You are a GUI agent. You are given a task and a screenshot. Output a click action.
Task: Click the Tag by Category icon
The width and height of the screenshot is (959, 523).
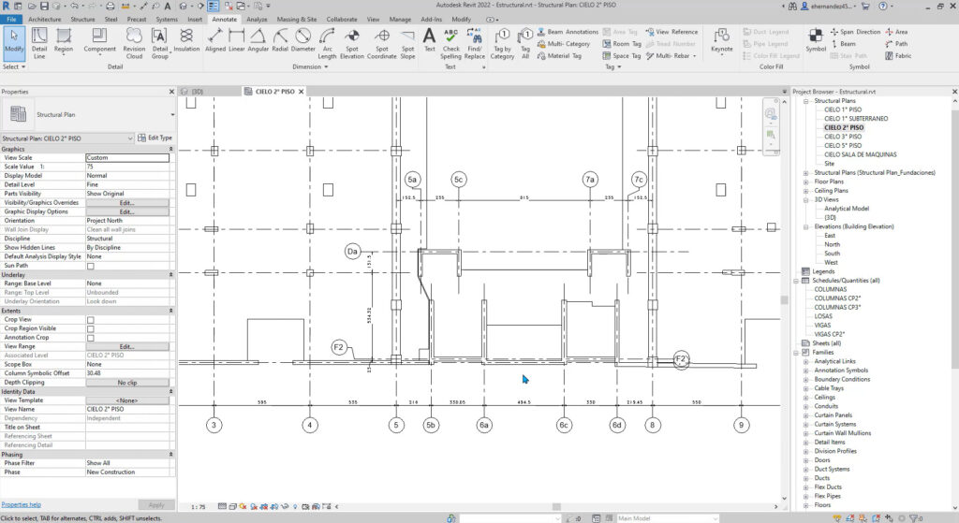502,40
